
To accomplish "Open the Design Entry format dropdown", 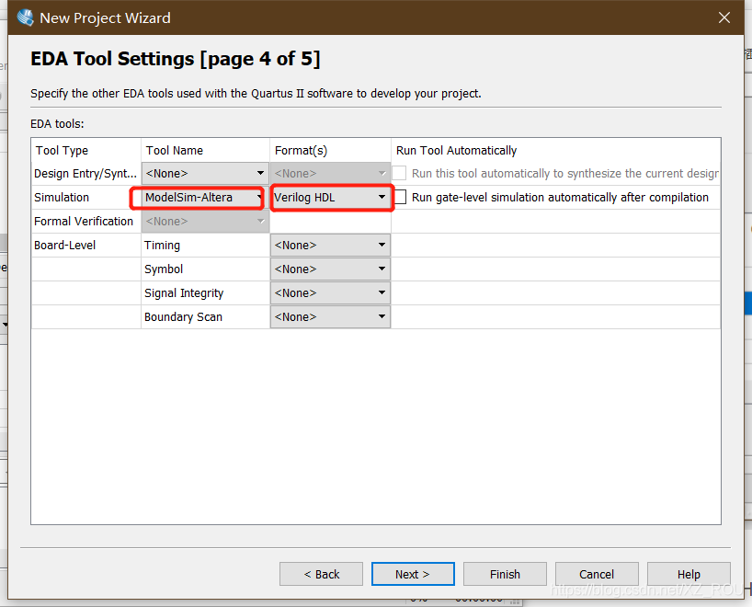I will coord(330,173).
